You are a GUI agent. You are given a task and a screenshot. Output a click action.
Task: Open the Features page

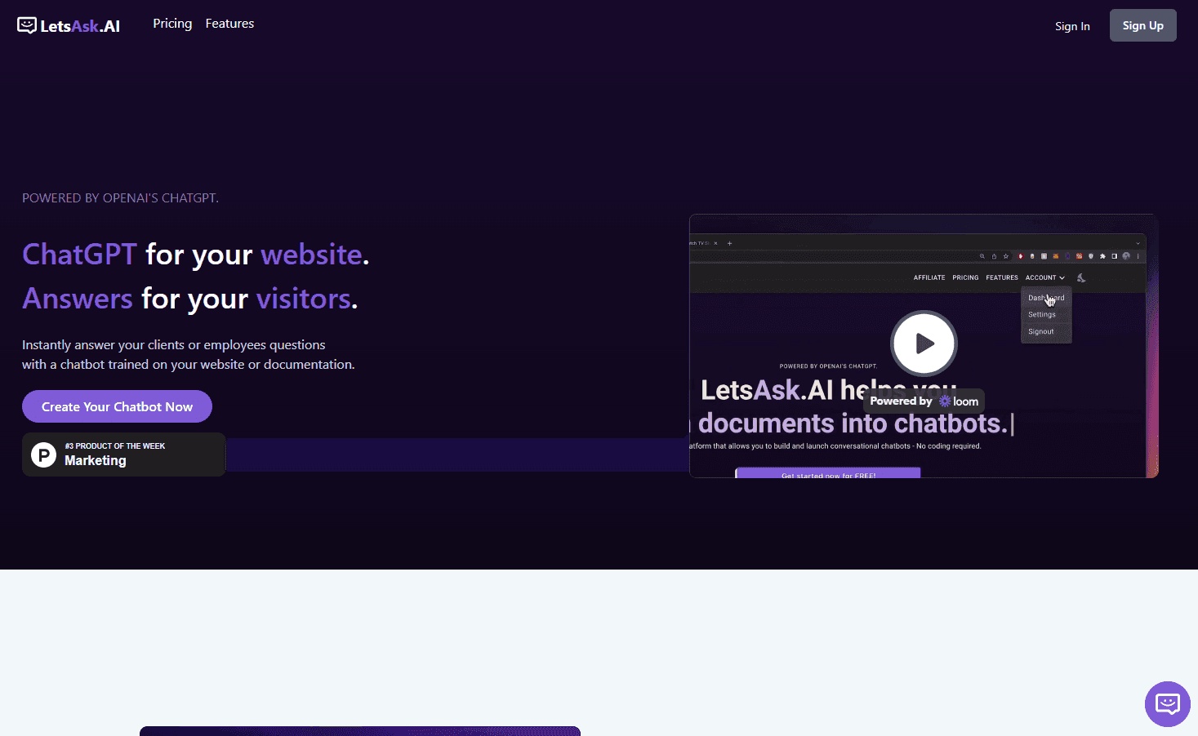229,24
